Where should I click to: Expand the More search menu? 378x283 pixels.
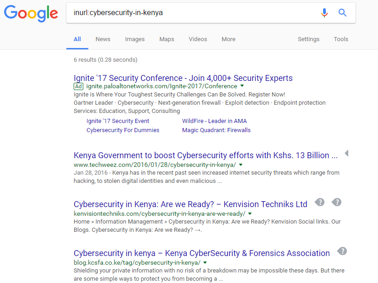[228, 39]
